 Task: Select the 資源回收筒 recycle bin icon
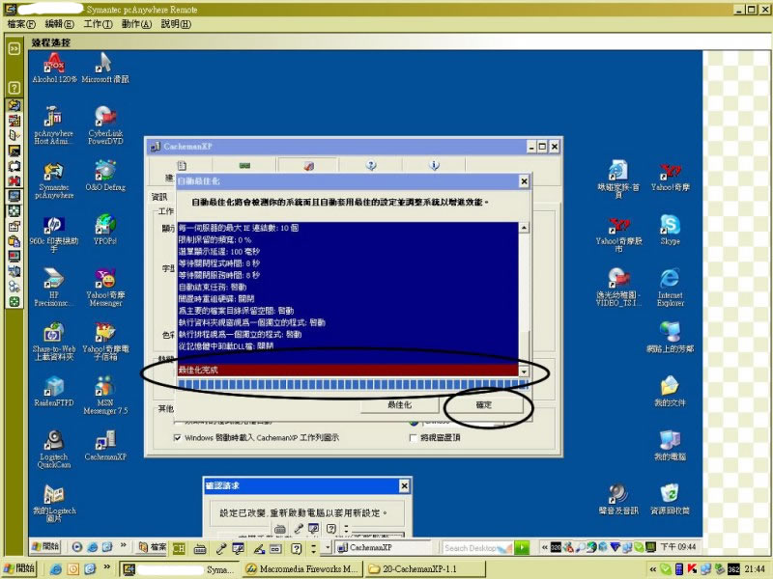point(670,499)
